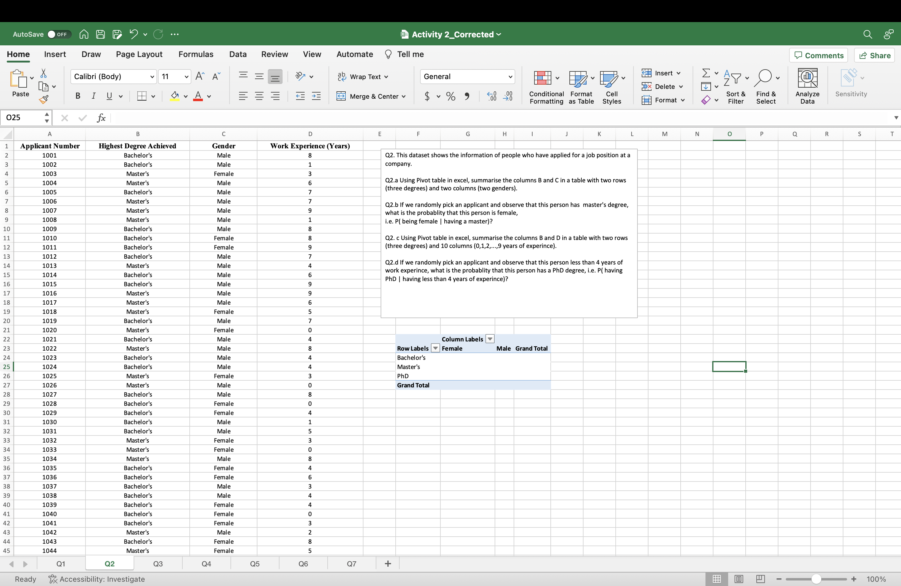Switch to the Q3 sheet tab
Image resolution: width=901 pixels, height=586 pixels.
pyautogui.click(x=158, y=564)
